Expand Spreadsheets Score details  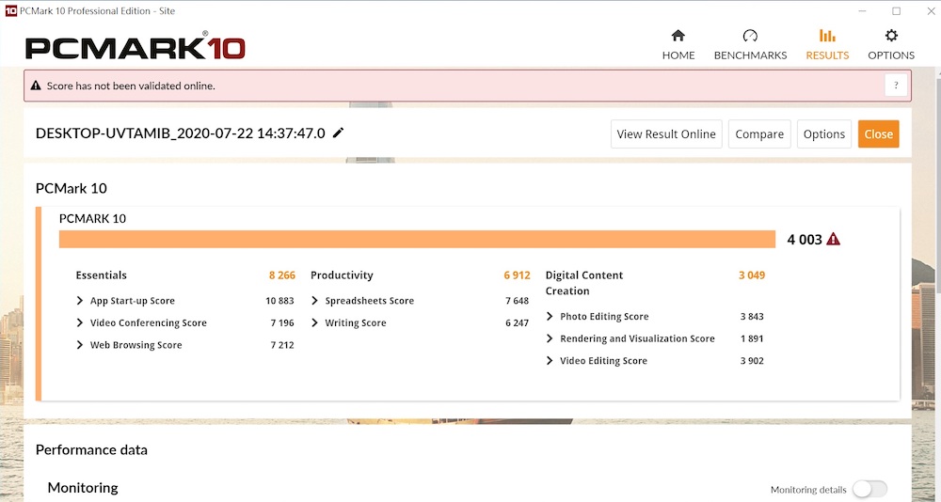point(314,301)
